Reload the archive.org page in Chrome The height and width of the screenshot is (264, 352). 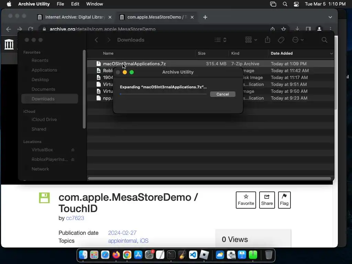tap(31, 29)
